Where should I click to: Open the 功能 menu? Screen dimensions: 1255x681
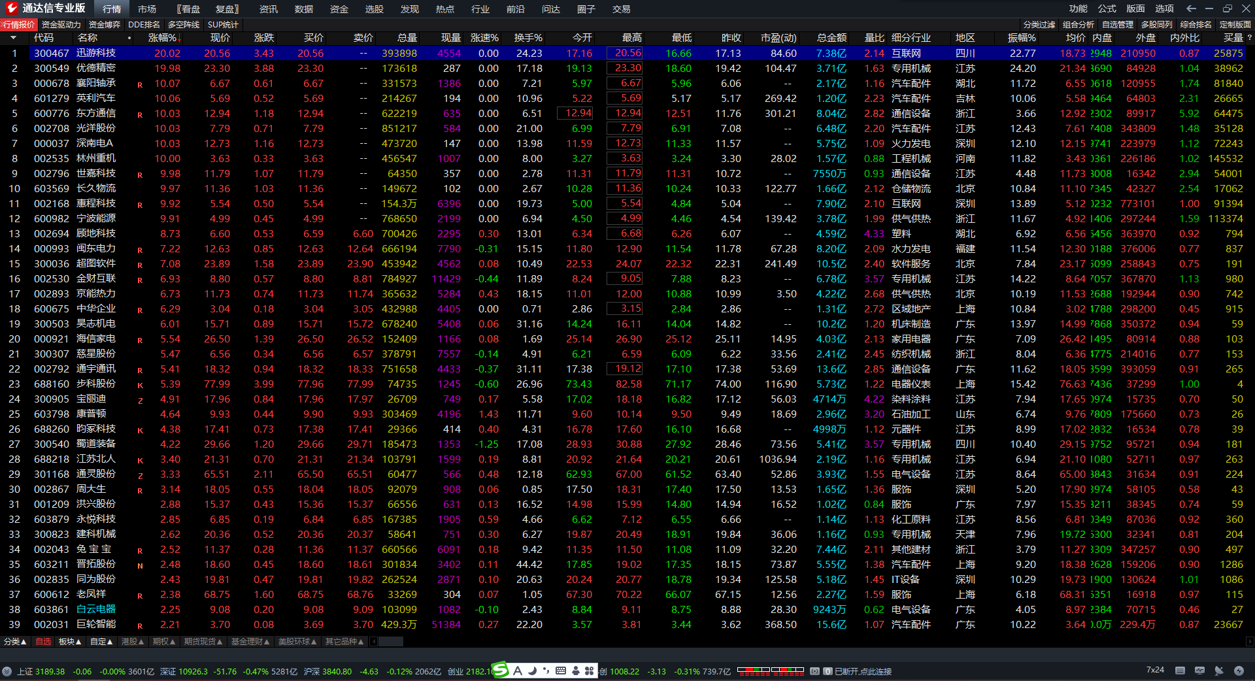tap(1079, 8)
